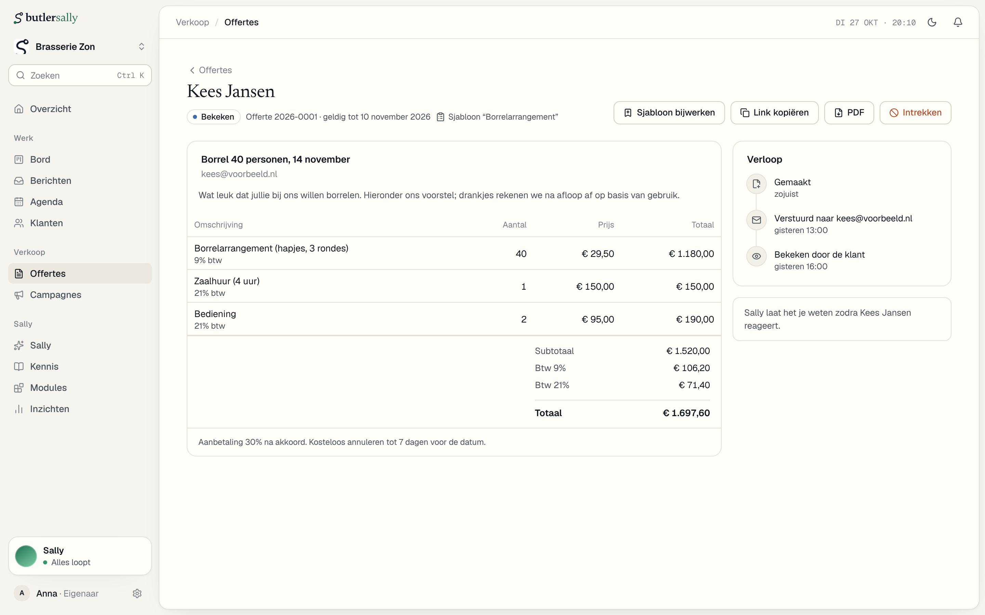The height and width of the screenshot is (615, 985).
Task: Click Link kopiëren button
Action: click(774, 113)
